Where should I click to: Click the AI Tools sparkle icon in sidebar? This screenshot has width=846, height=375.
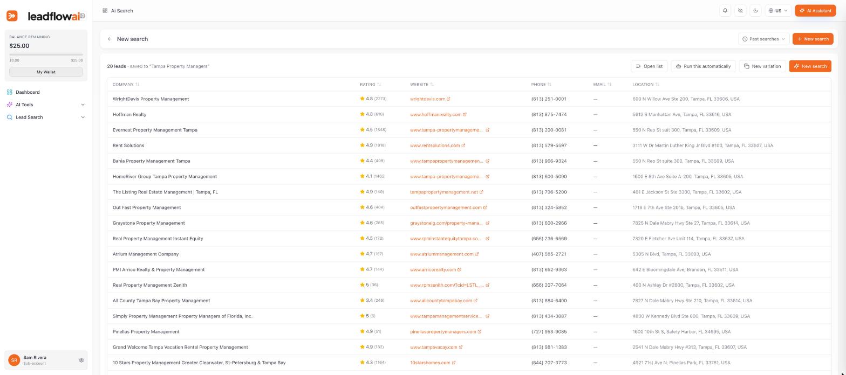point(10,105)
